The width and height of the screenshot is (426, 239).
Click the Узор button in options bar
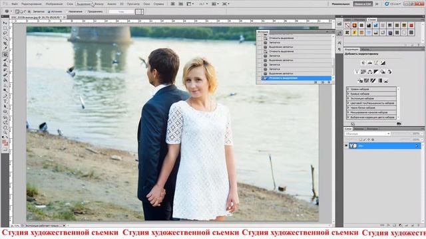click(x=121, y=12)
